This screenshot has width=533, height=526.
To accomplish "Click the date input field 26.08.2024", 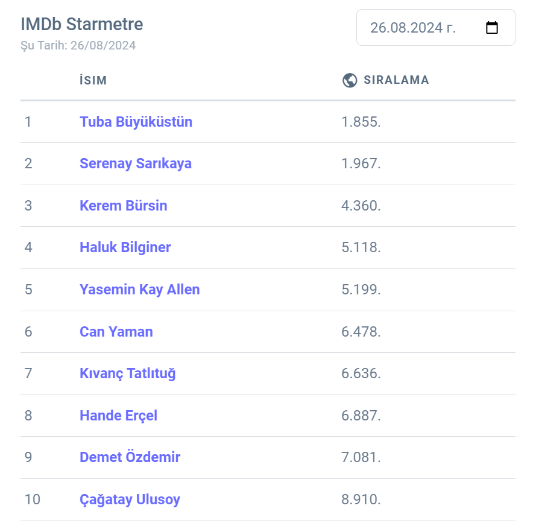I will tap(413, 28).
